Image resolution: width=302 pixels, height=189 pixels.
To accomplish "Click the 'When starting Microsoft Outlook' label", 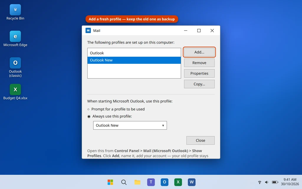I will click(x=130, y=101).
